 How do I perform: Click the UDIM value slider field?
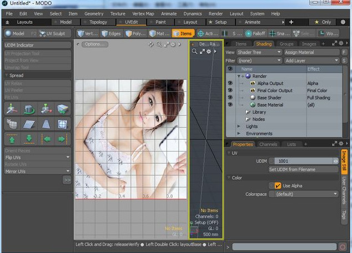(303, 160)
